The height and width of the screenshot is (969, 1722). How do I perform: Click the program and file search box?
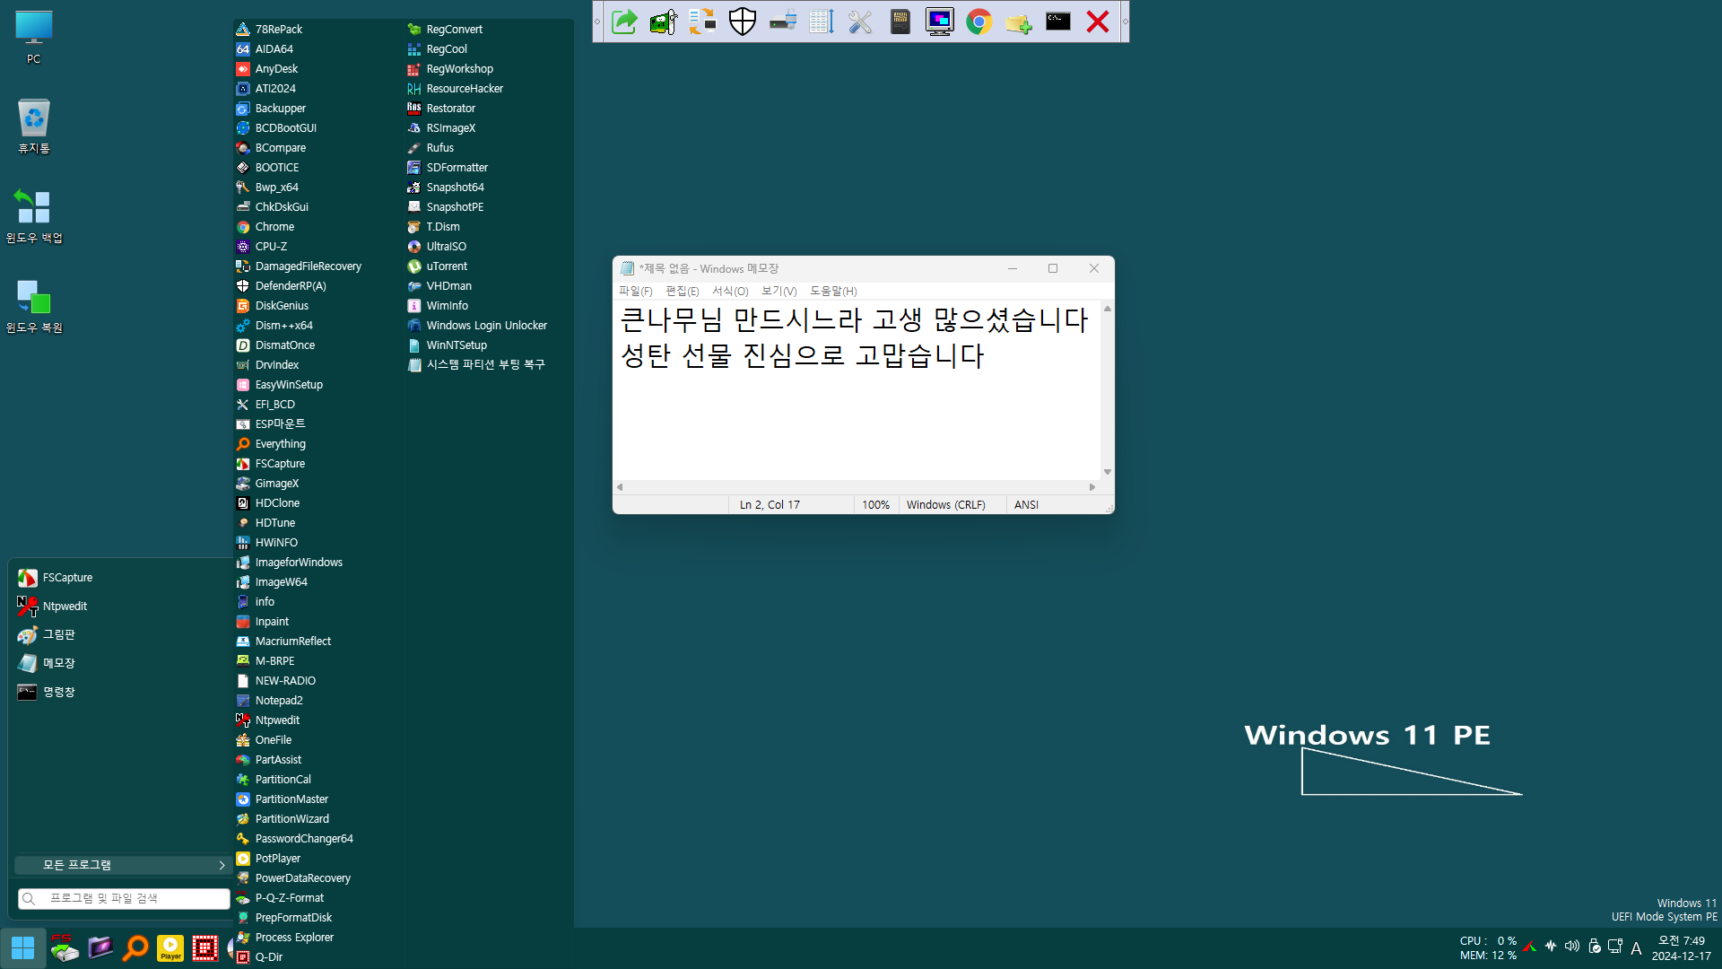[124, 899]
